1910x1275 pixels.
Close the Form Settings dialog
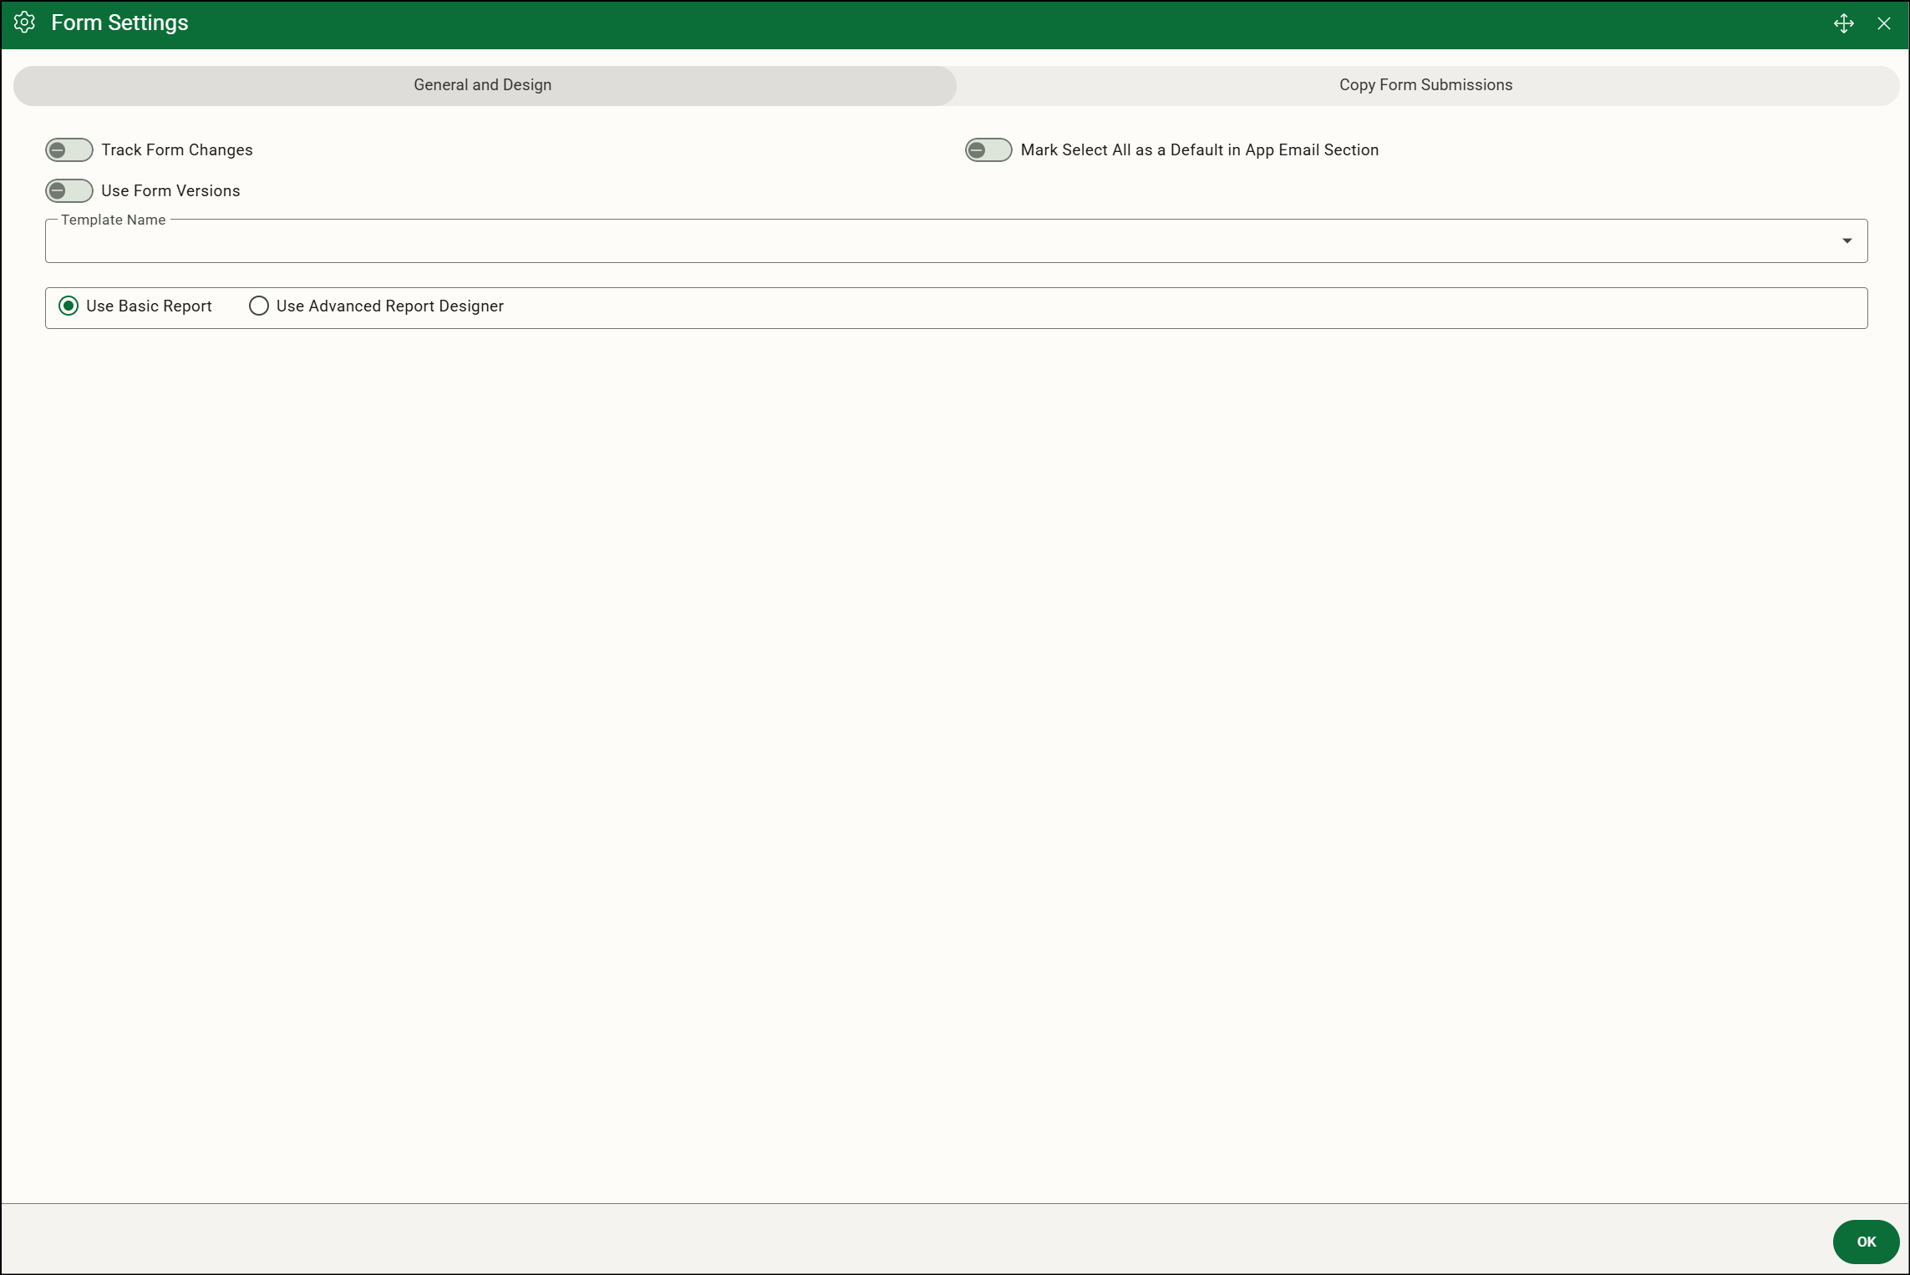1884,23
